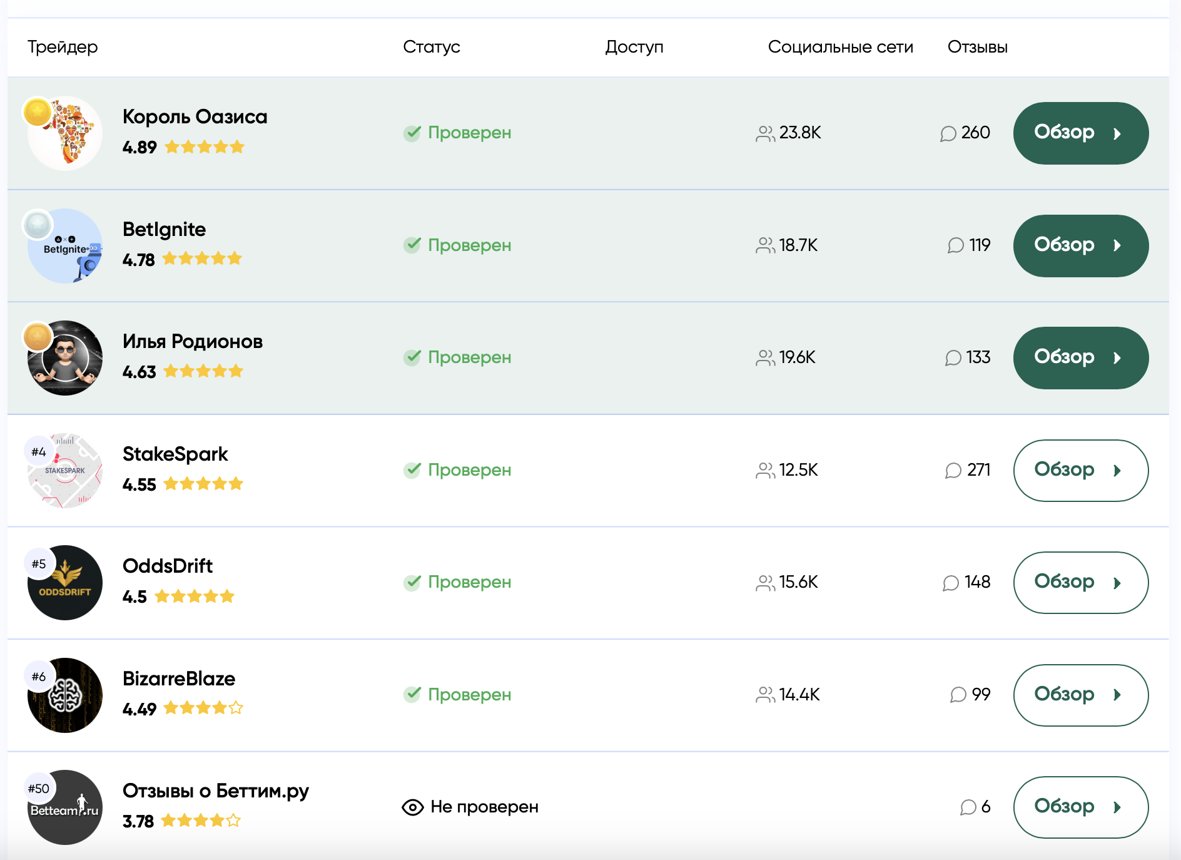Open the Обзор button for BetIgnite

1080,245
